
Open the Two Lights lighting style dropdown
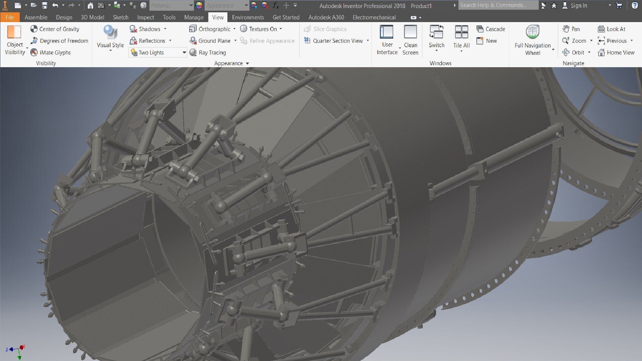click(157, 52)
